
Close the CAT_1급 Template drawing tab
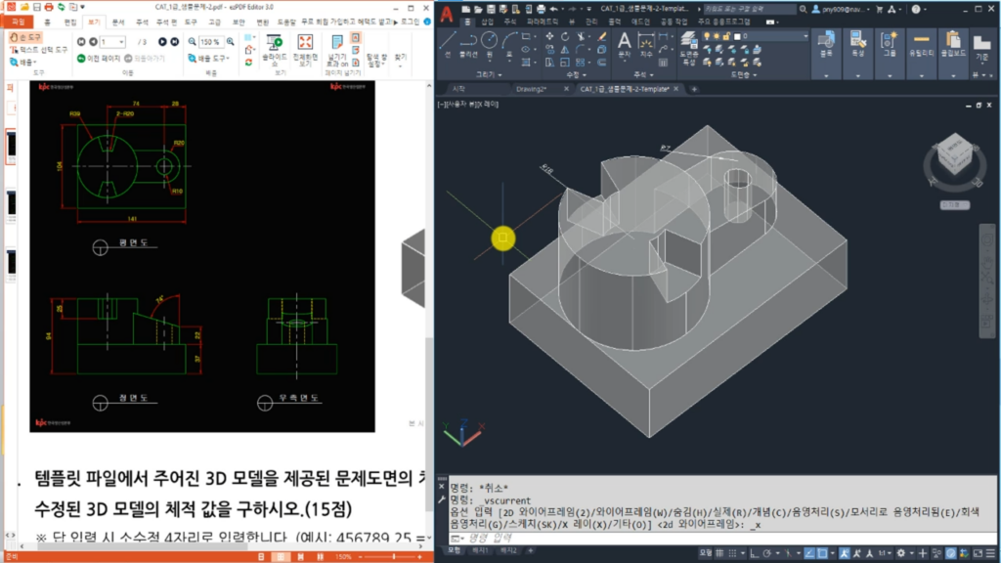(x=676, y=89)
